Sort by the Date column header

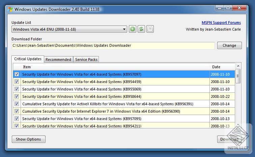(x=222, y=67)
